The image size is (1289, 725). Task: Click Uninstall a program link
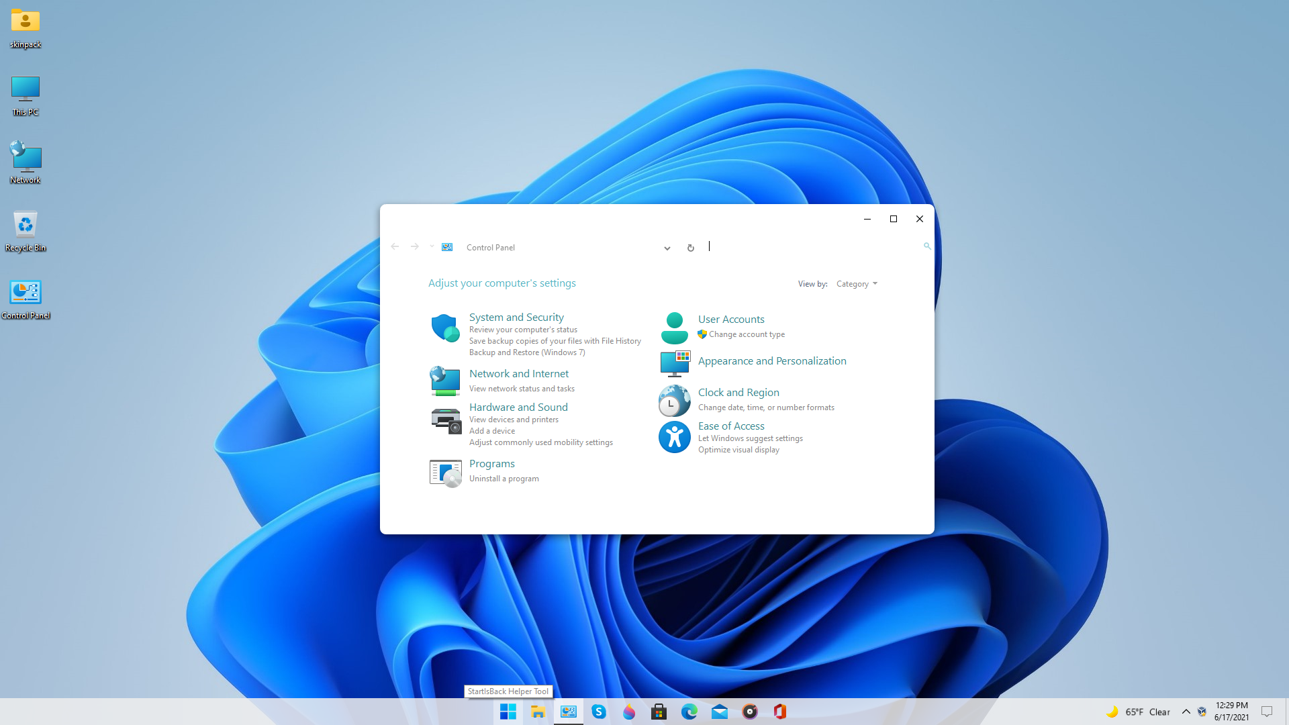point(504,478)
